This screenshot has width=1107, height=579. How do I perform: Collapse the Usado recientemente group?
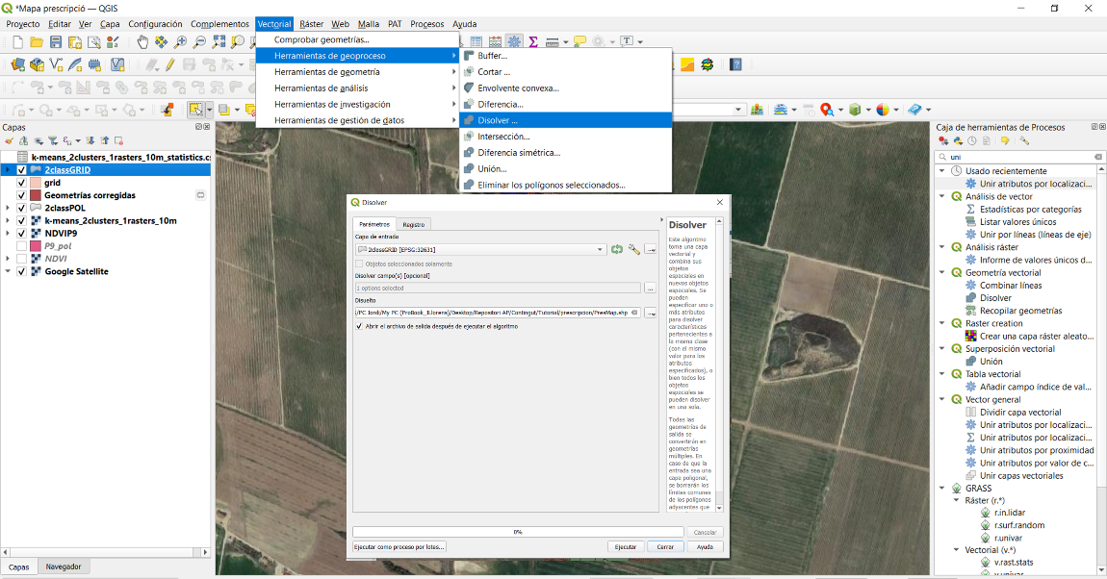[941, 170]
